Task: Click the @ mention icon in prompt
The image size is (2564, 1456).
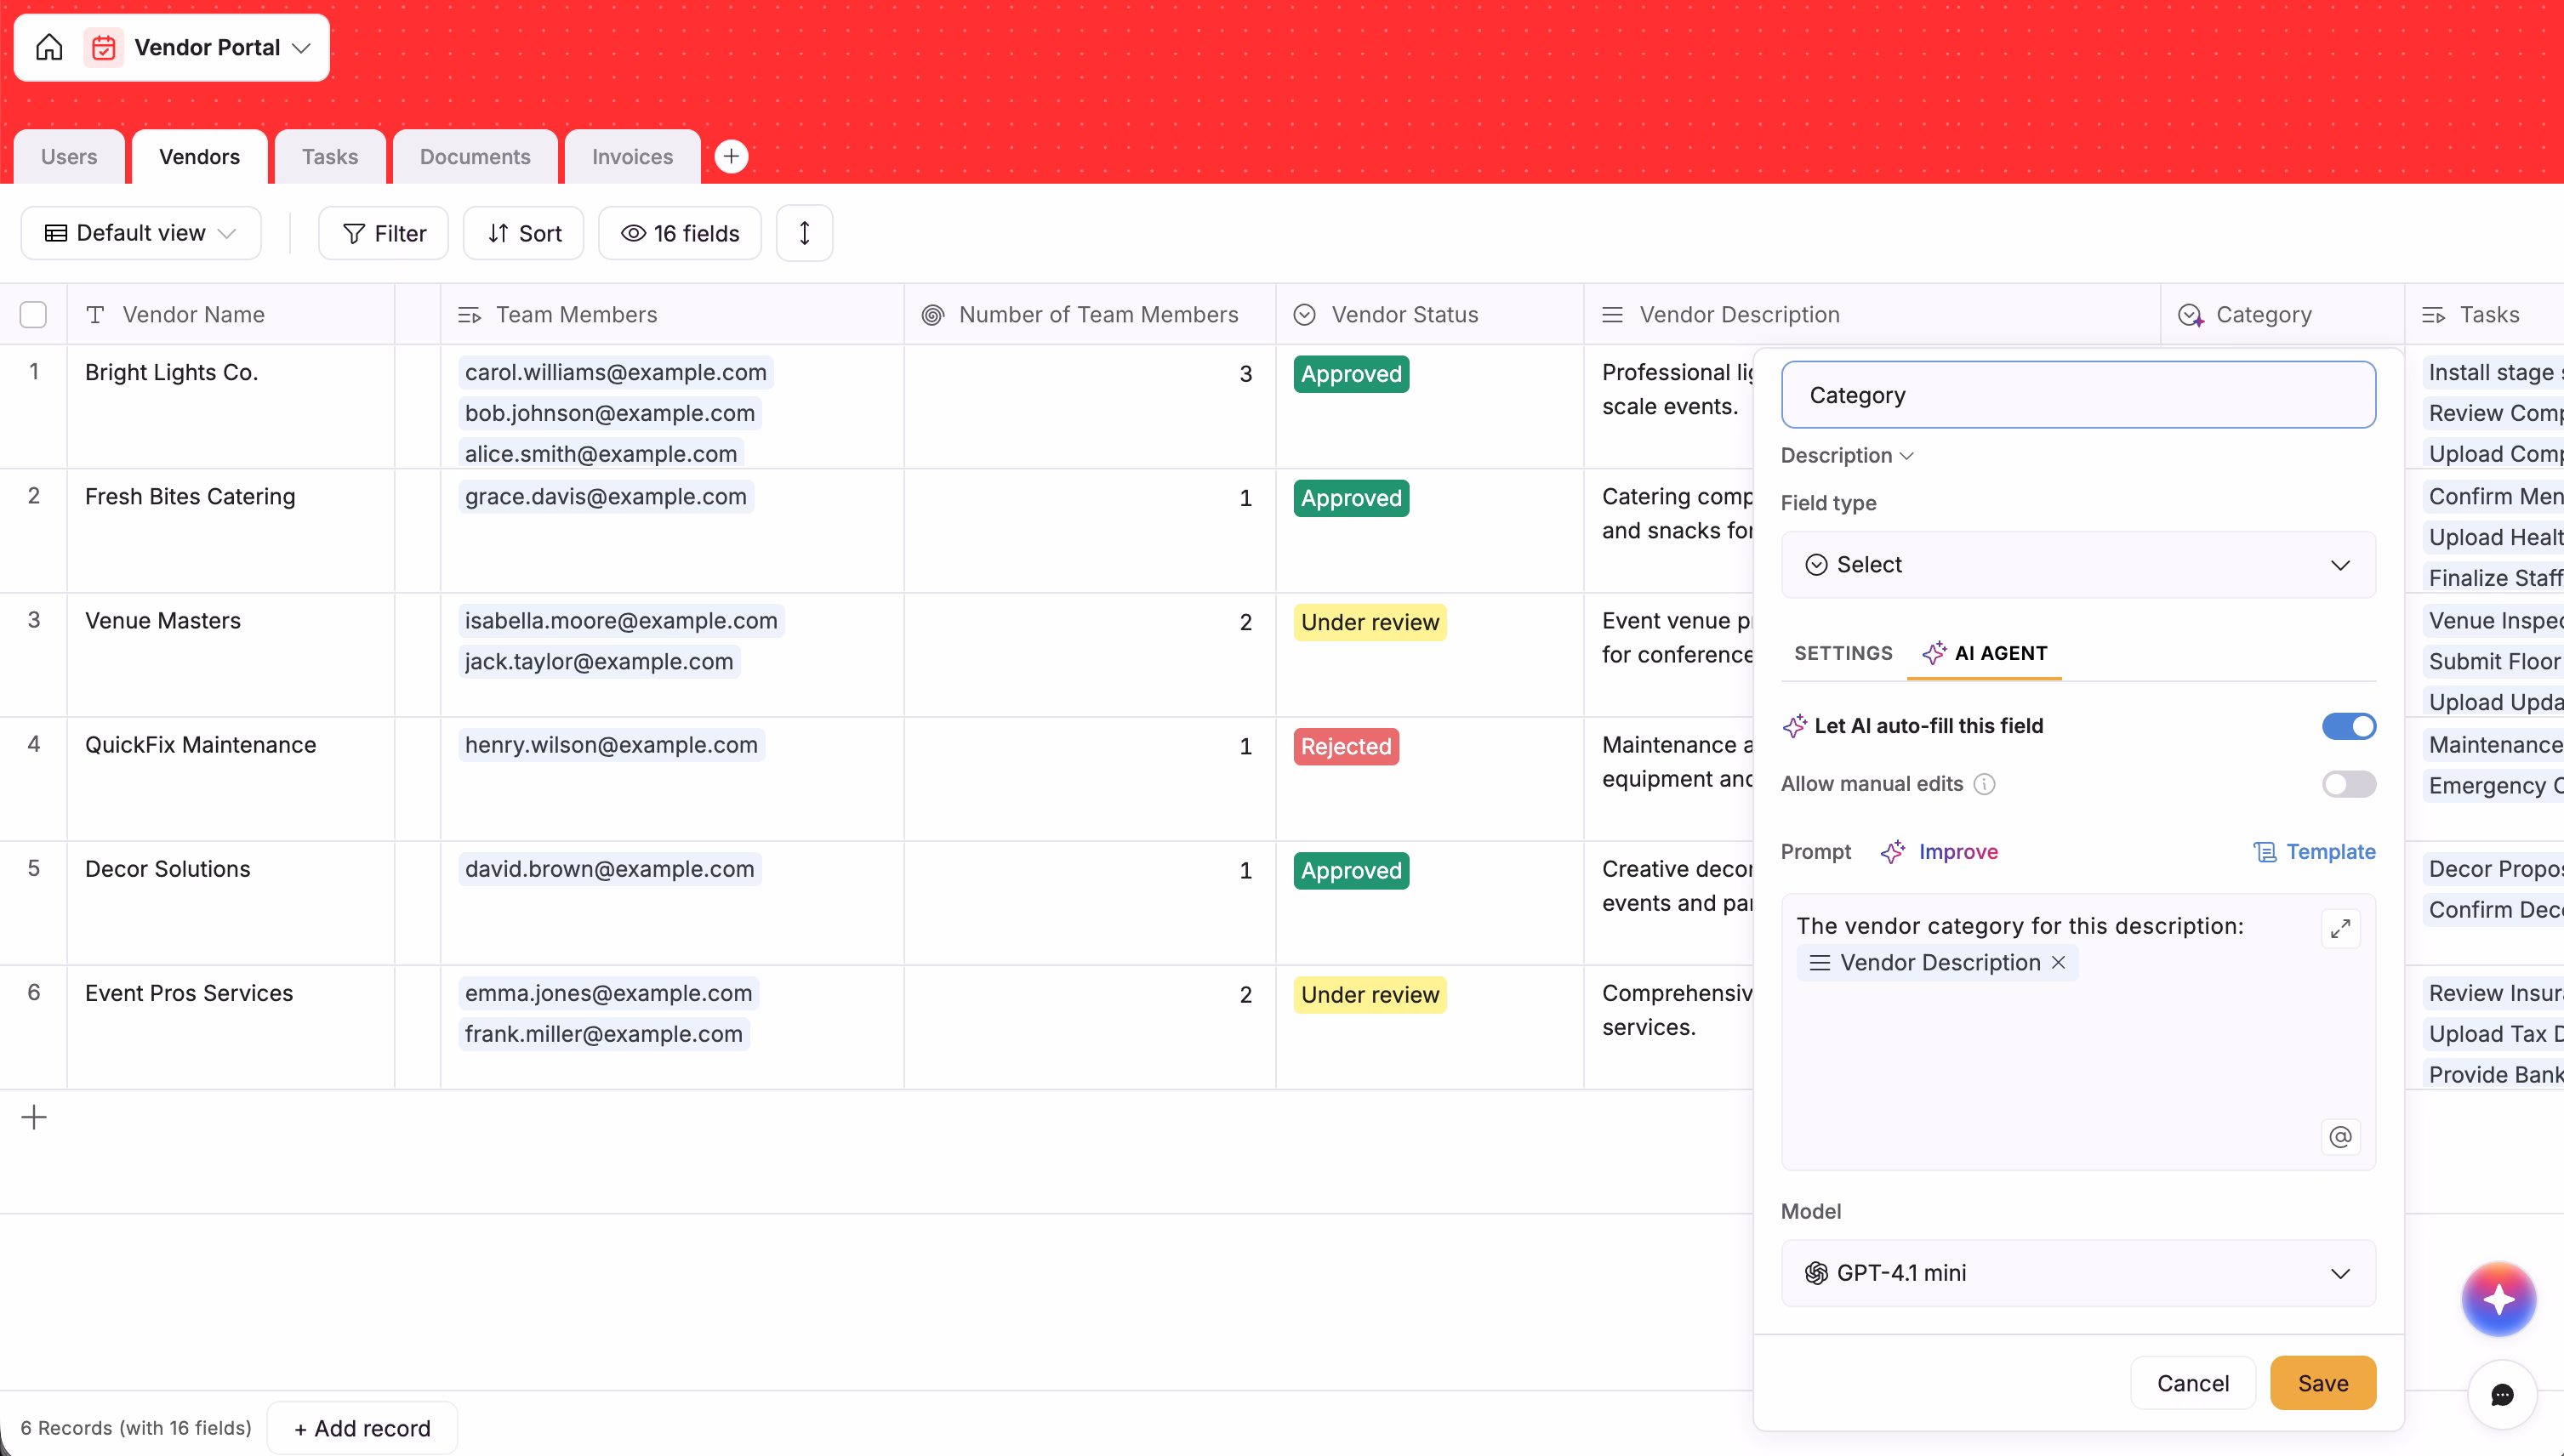Action: [x=2340, y=1137]
